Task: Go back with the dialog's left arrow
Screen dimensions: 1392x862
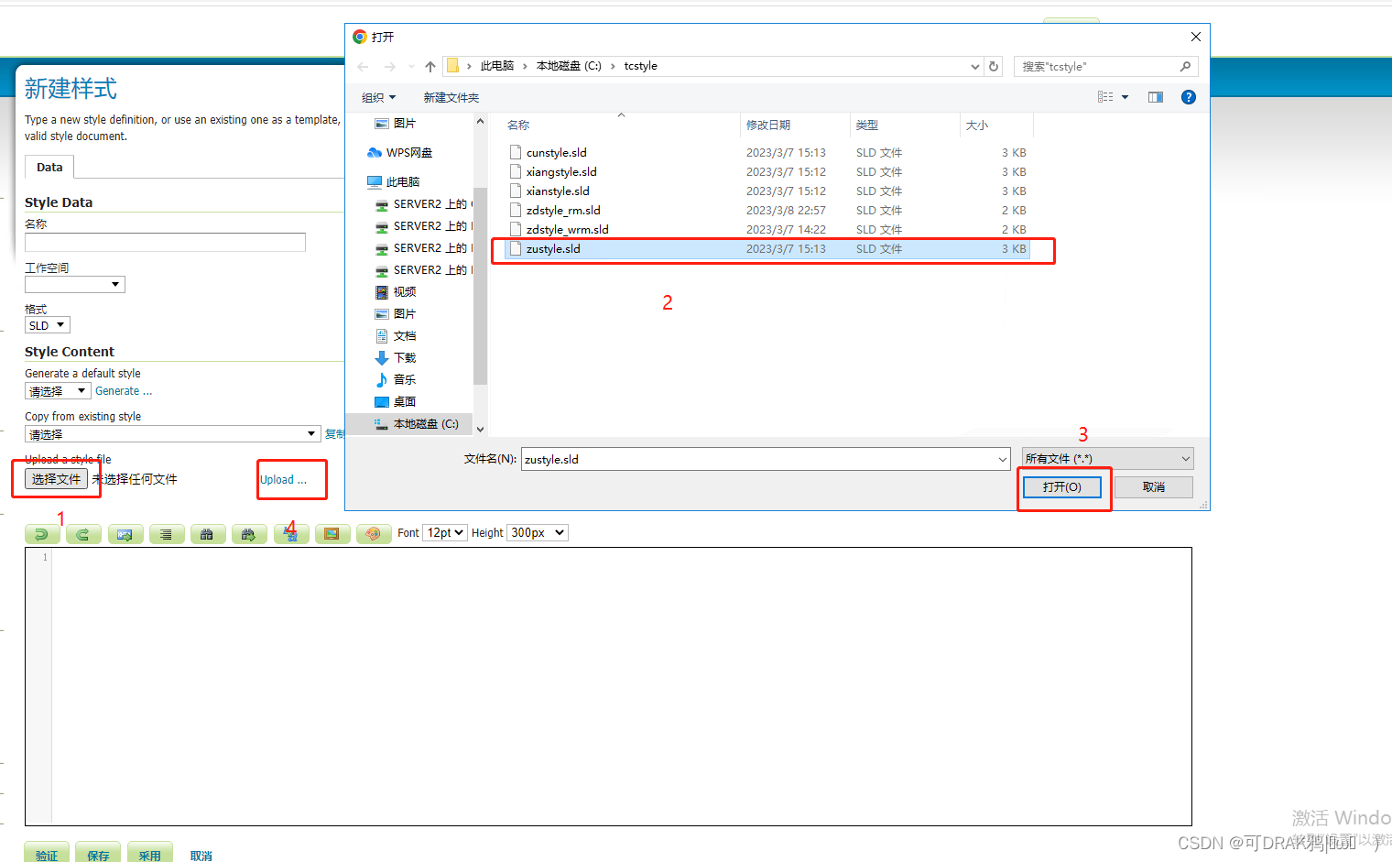Action: [363, 67]
